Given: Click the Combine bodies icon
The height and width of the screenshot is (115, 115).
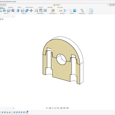Looking at the screenshot, I should [27, 11].
